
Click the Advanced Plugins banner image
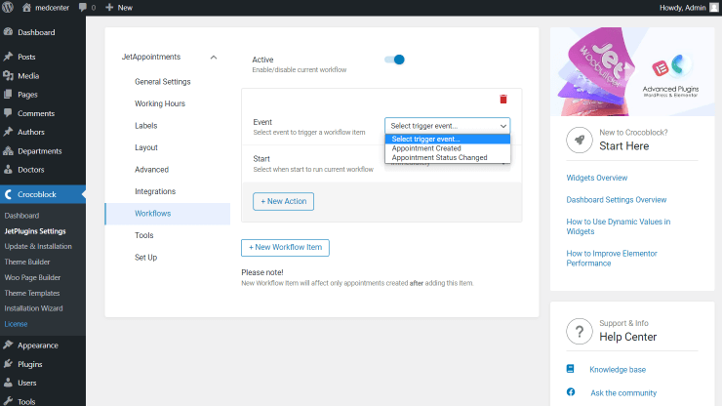(x=632, y=71)
